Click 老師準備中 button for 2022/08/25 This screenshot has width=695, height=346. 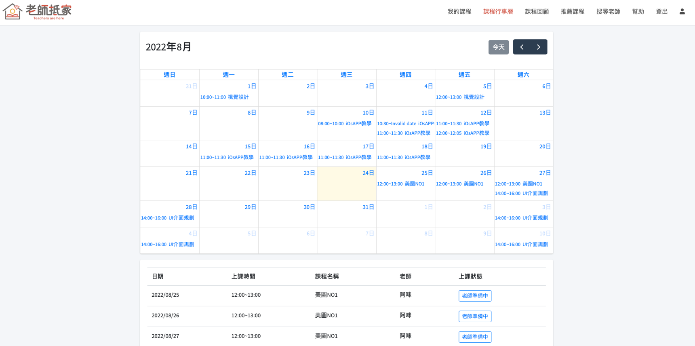click(x=475, y=296)
